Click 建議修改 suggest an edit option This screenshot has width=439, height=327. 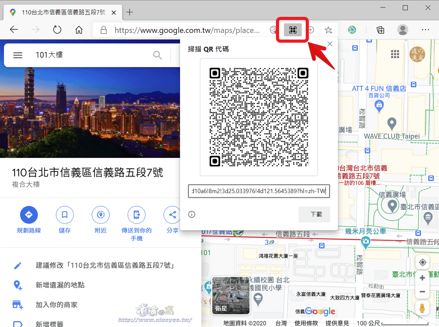(100, 265)
